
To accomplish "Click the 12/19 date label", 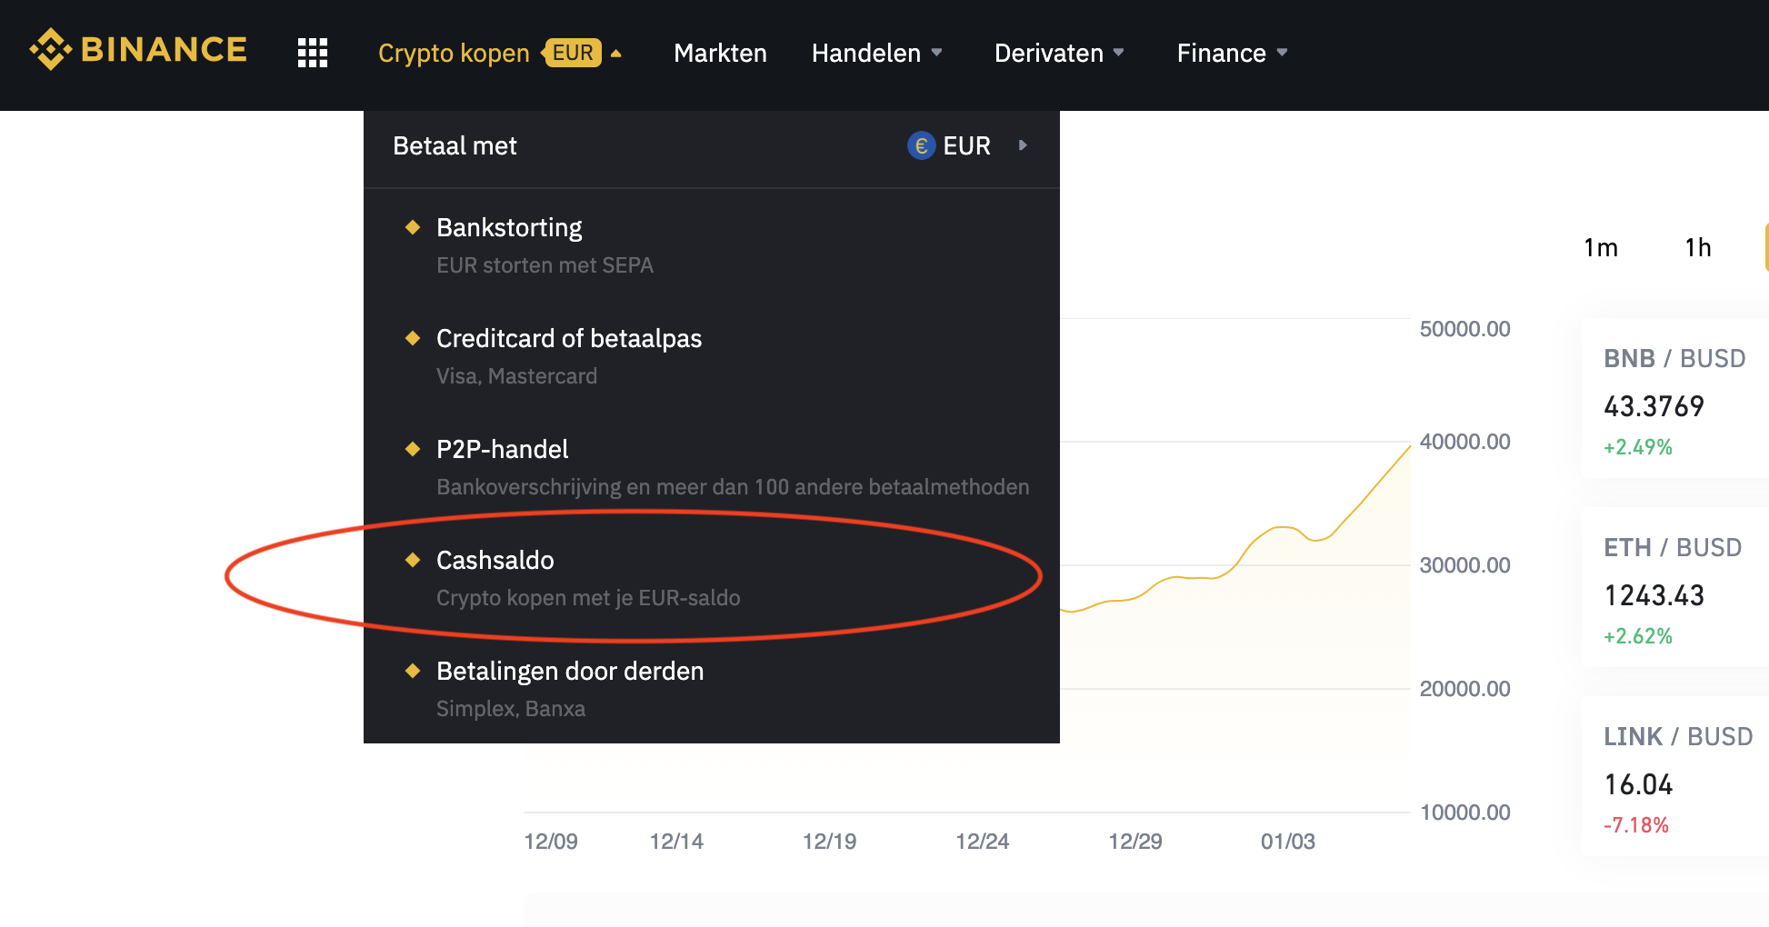I will pyautogui.click(x=829, y=842).
